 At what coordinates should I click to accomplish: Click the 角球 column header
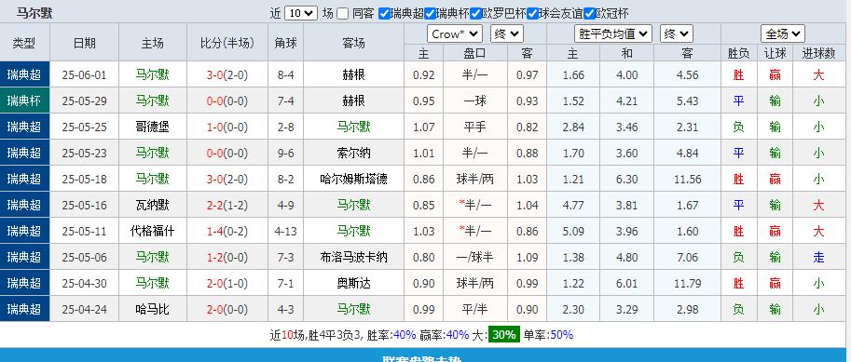click(x=285, y=43)
